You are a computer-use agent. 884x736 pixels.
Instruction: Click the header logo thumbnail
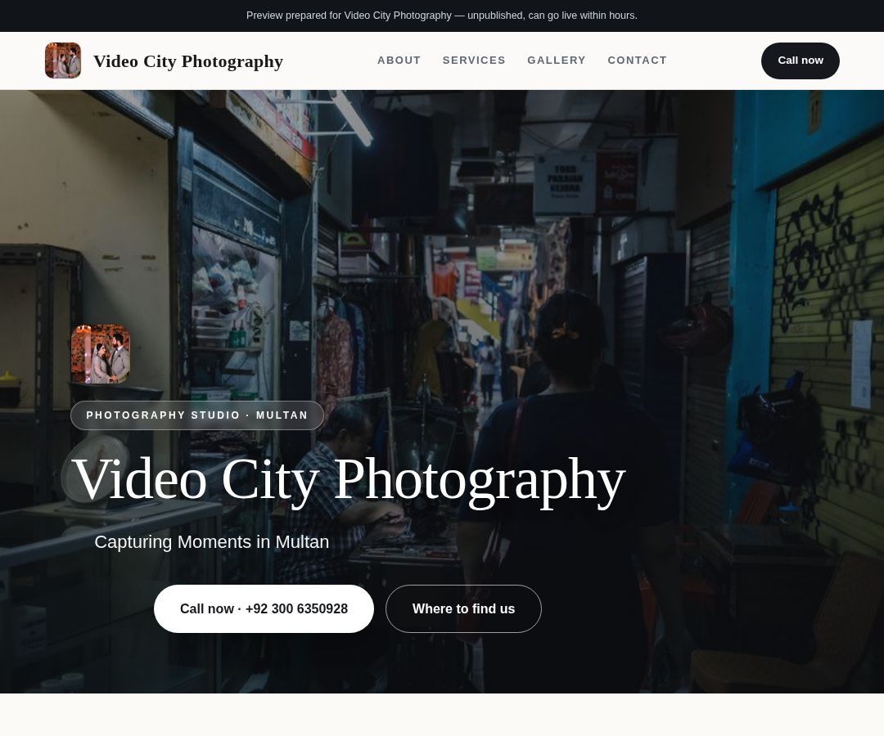[62, 61]
